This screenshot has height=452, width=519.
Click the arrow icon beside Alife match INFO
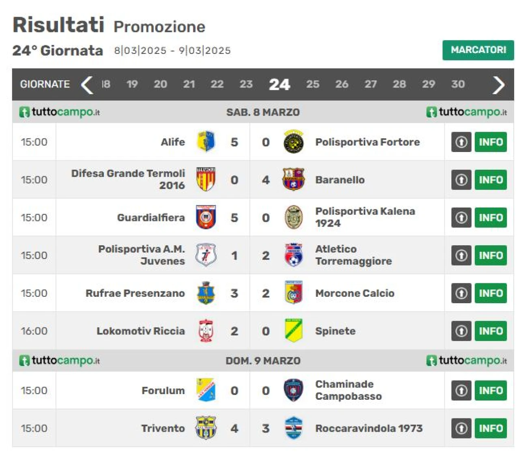click(461, 142)
